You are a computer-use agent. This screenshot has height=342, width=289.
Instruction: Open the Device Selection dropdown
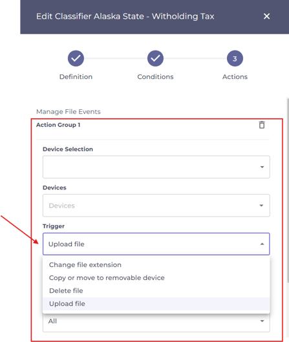click(156, 167)
